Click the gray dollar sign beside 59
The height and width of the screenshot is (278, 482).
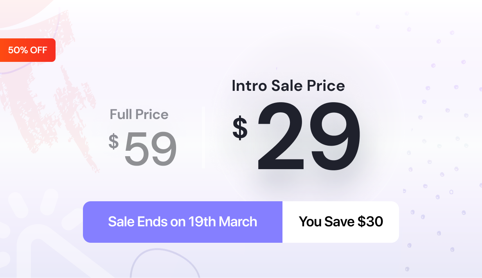(113, 141)
